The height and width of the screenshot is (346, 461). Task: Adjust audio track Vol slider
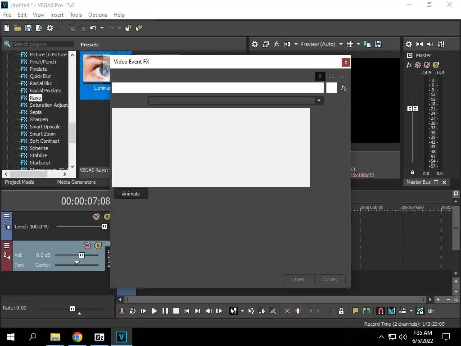[82, 255]
